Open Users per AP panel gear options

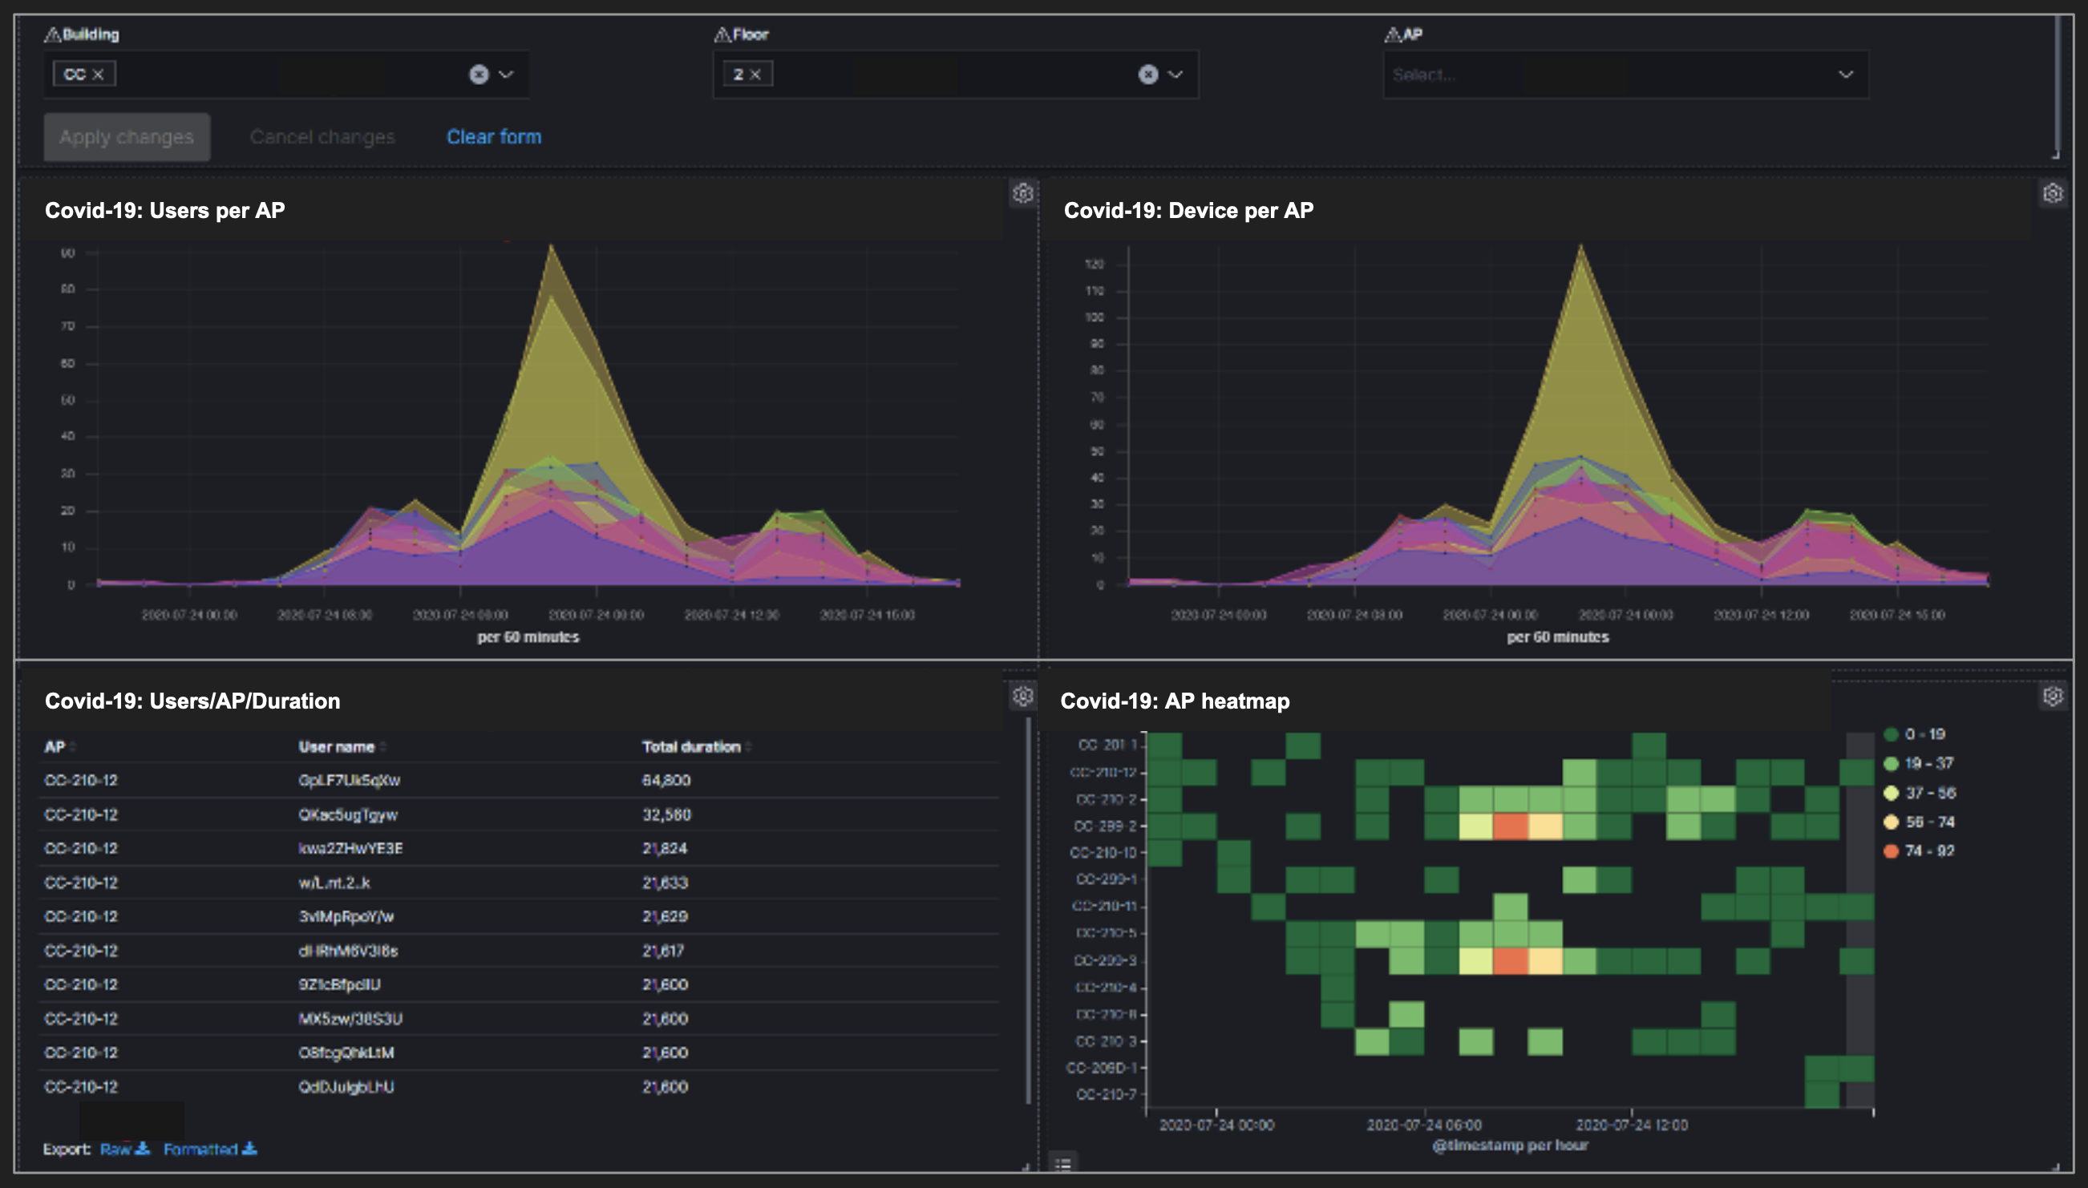click(1022, 193)
